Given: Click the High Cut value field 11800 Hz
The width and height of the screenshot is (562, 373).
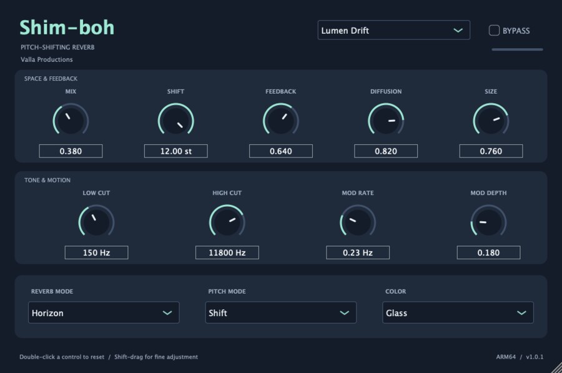Looking at the screenshot, I should [227, 252].
